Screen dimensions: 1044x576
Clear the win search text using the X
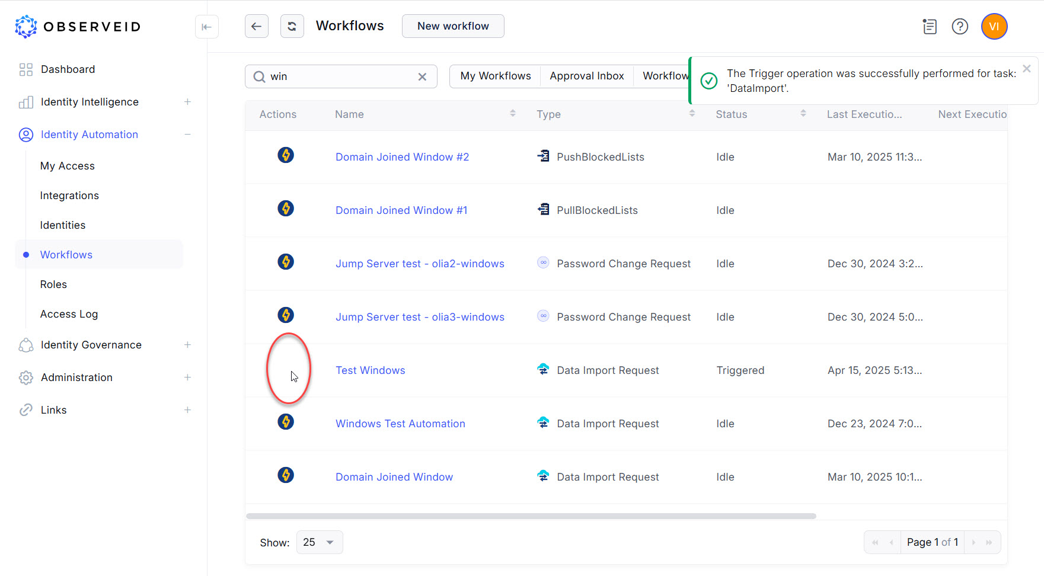422,76
